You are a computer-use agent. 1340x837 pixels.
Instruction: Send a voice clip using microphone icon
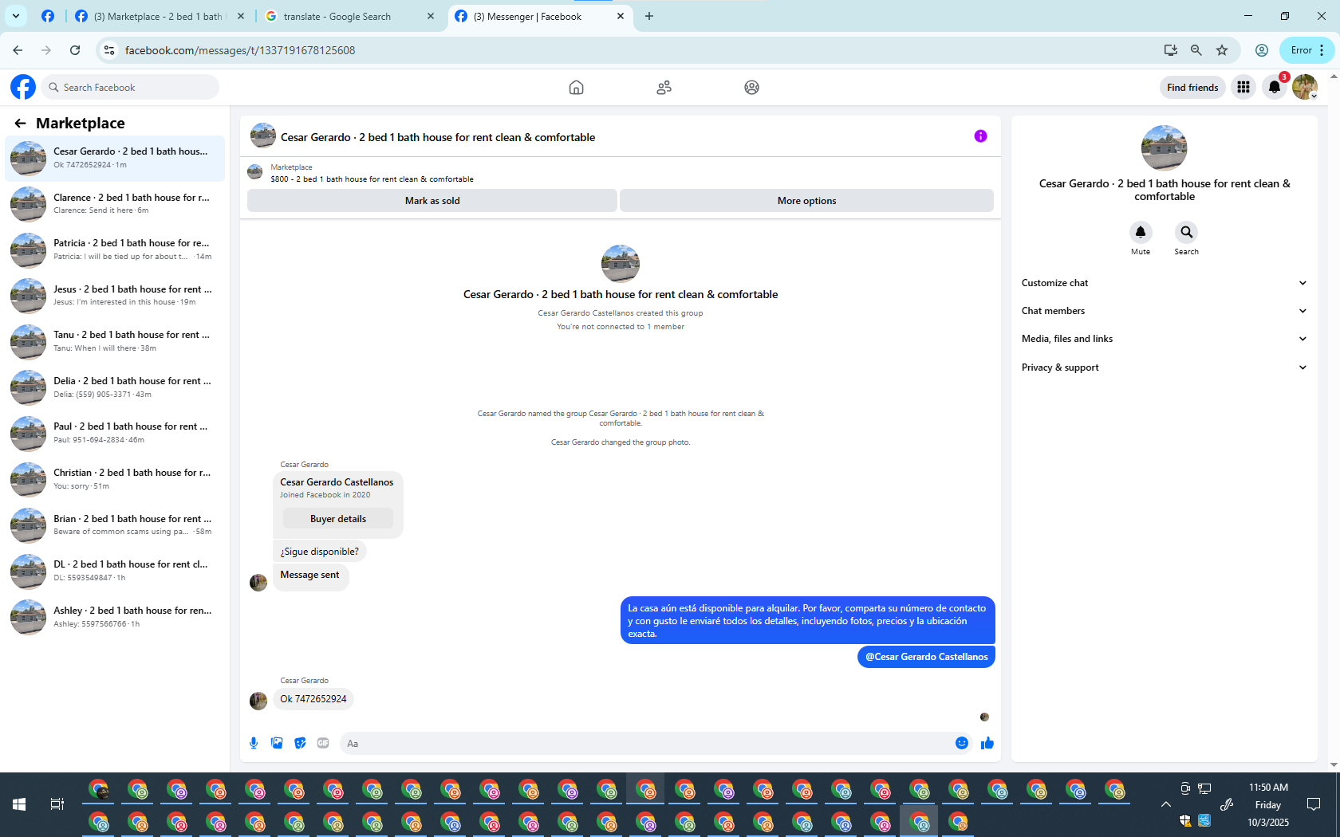click(x=254, y=743)
